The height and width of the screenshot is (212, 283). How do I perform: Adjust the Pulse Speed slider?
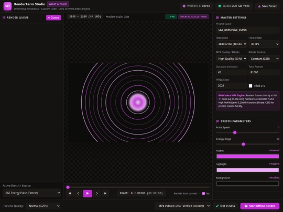(x=247, y=132)
